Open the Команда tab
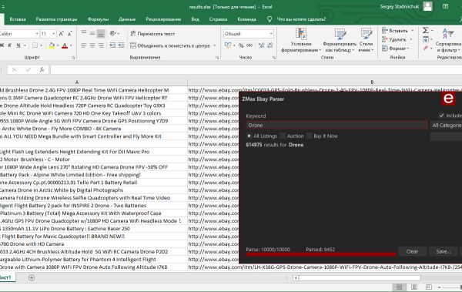The image size is (462, 292). click(246, 19)
